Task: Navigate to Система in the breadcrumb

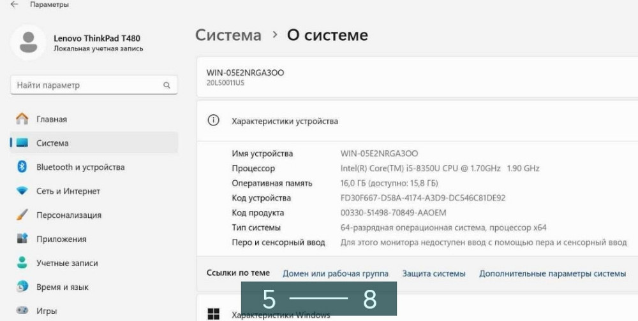Action: pos(228,35)
